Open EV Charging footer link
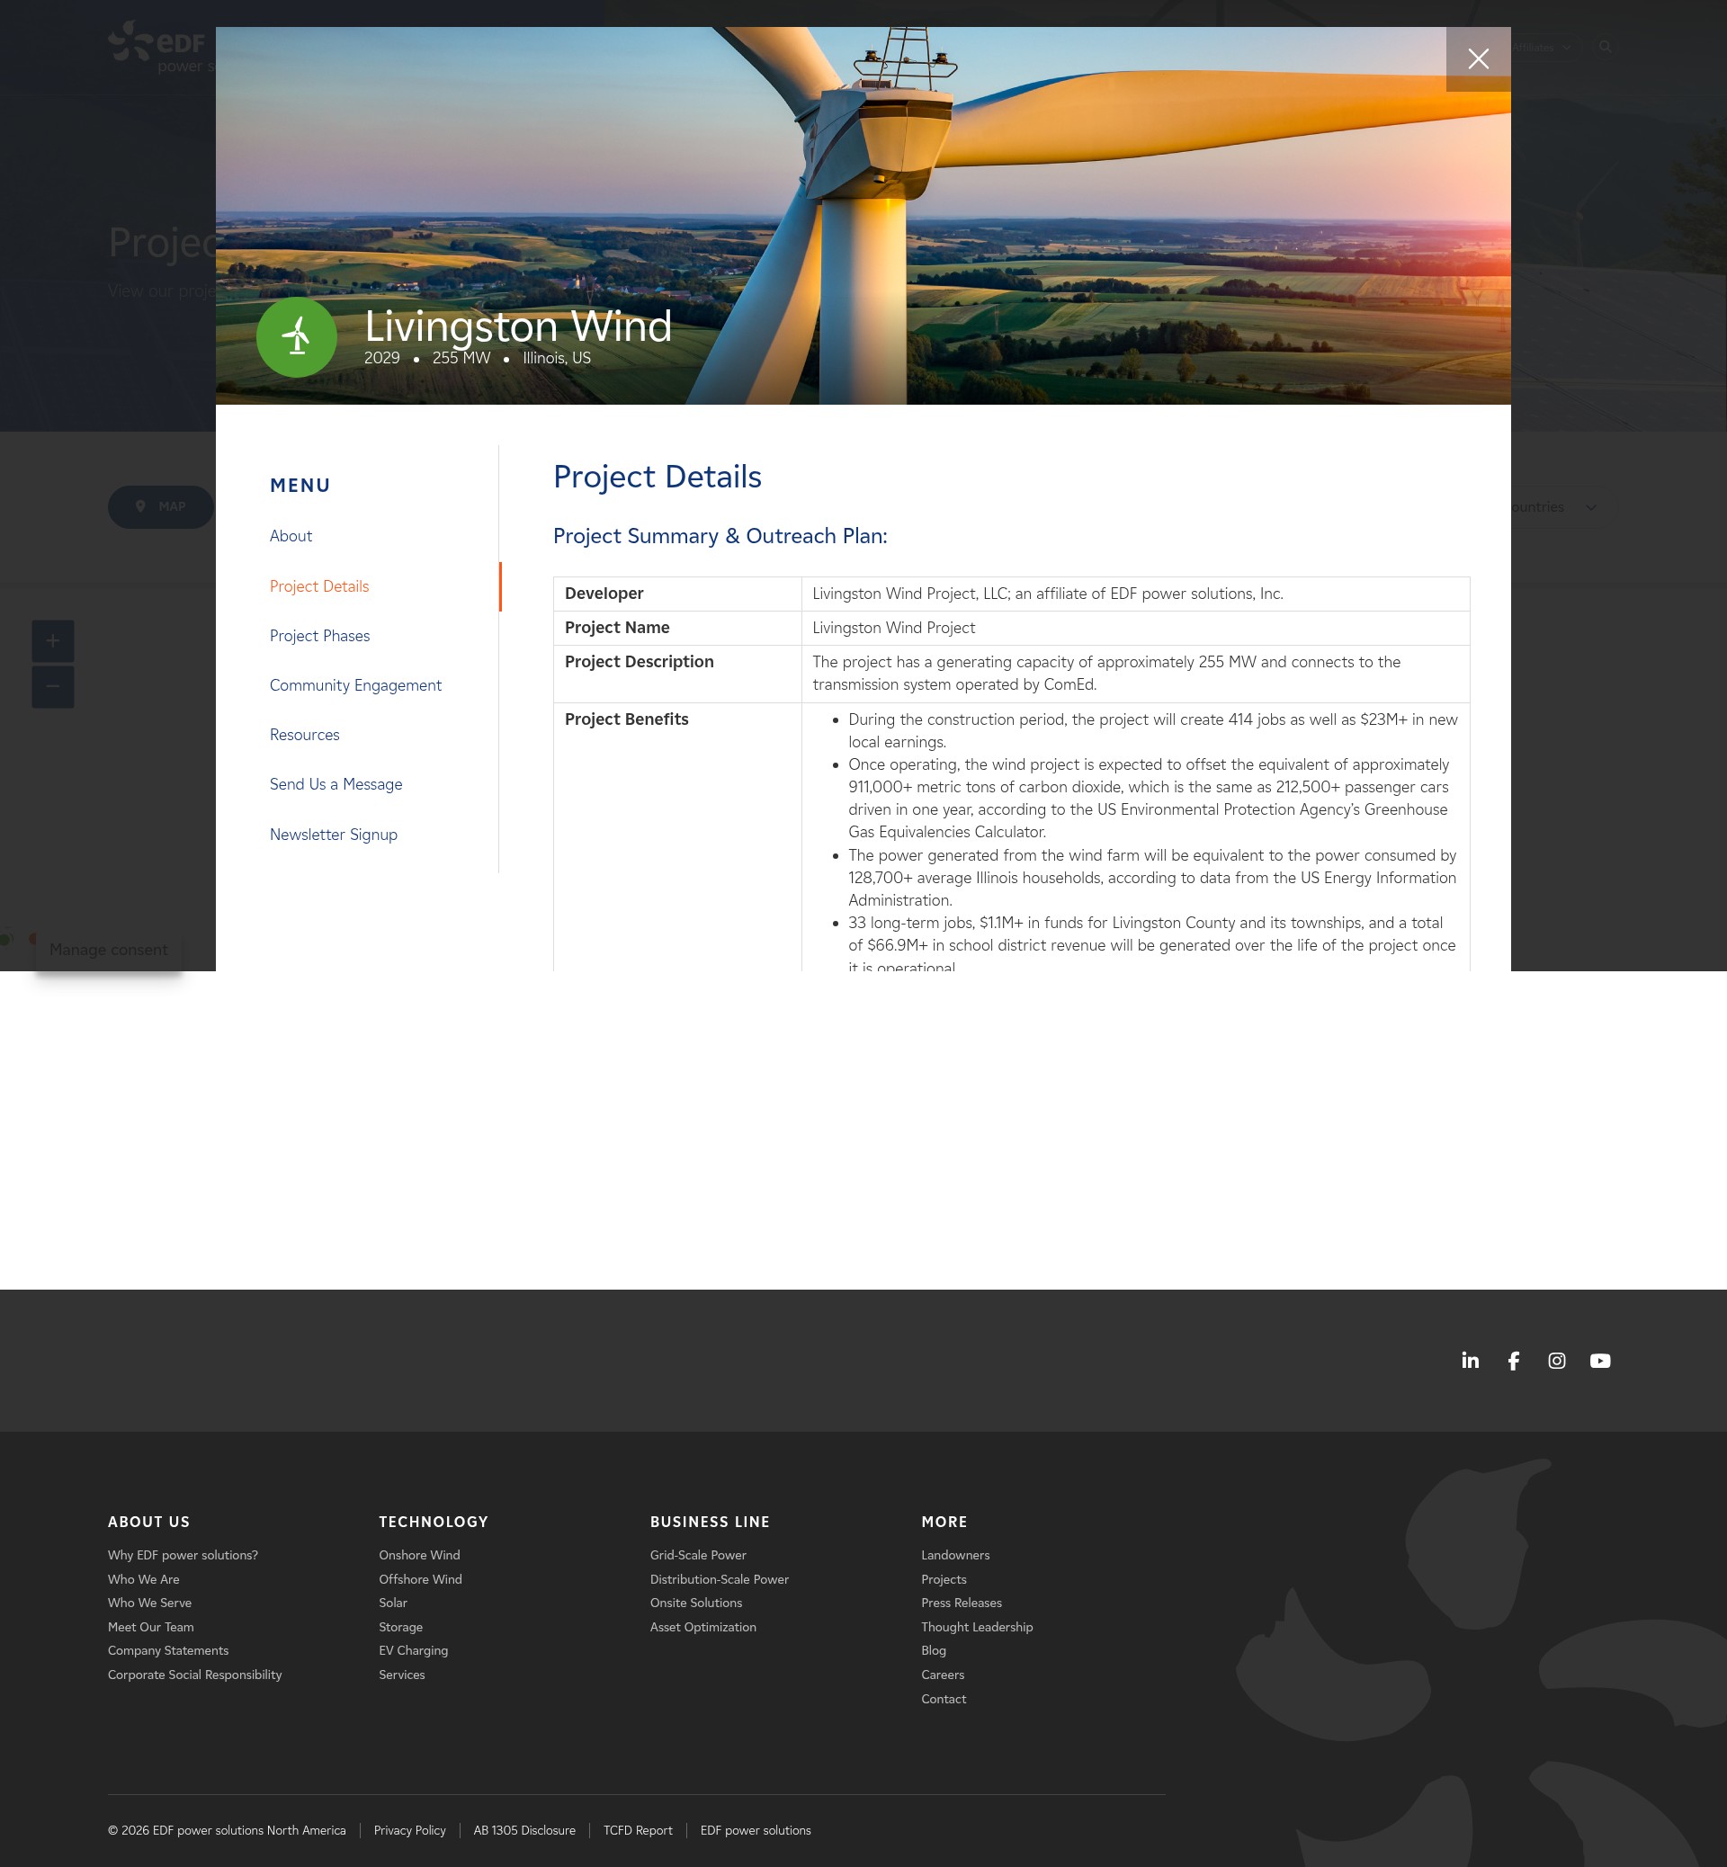 [x=413, y=1650]
